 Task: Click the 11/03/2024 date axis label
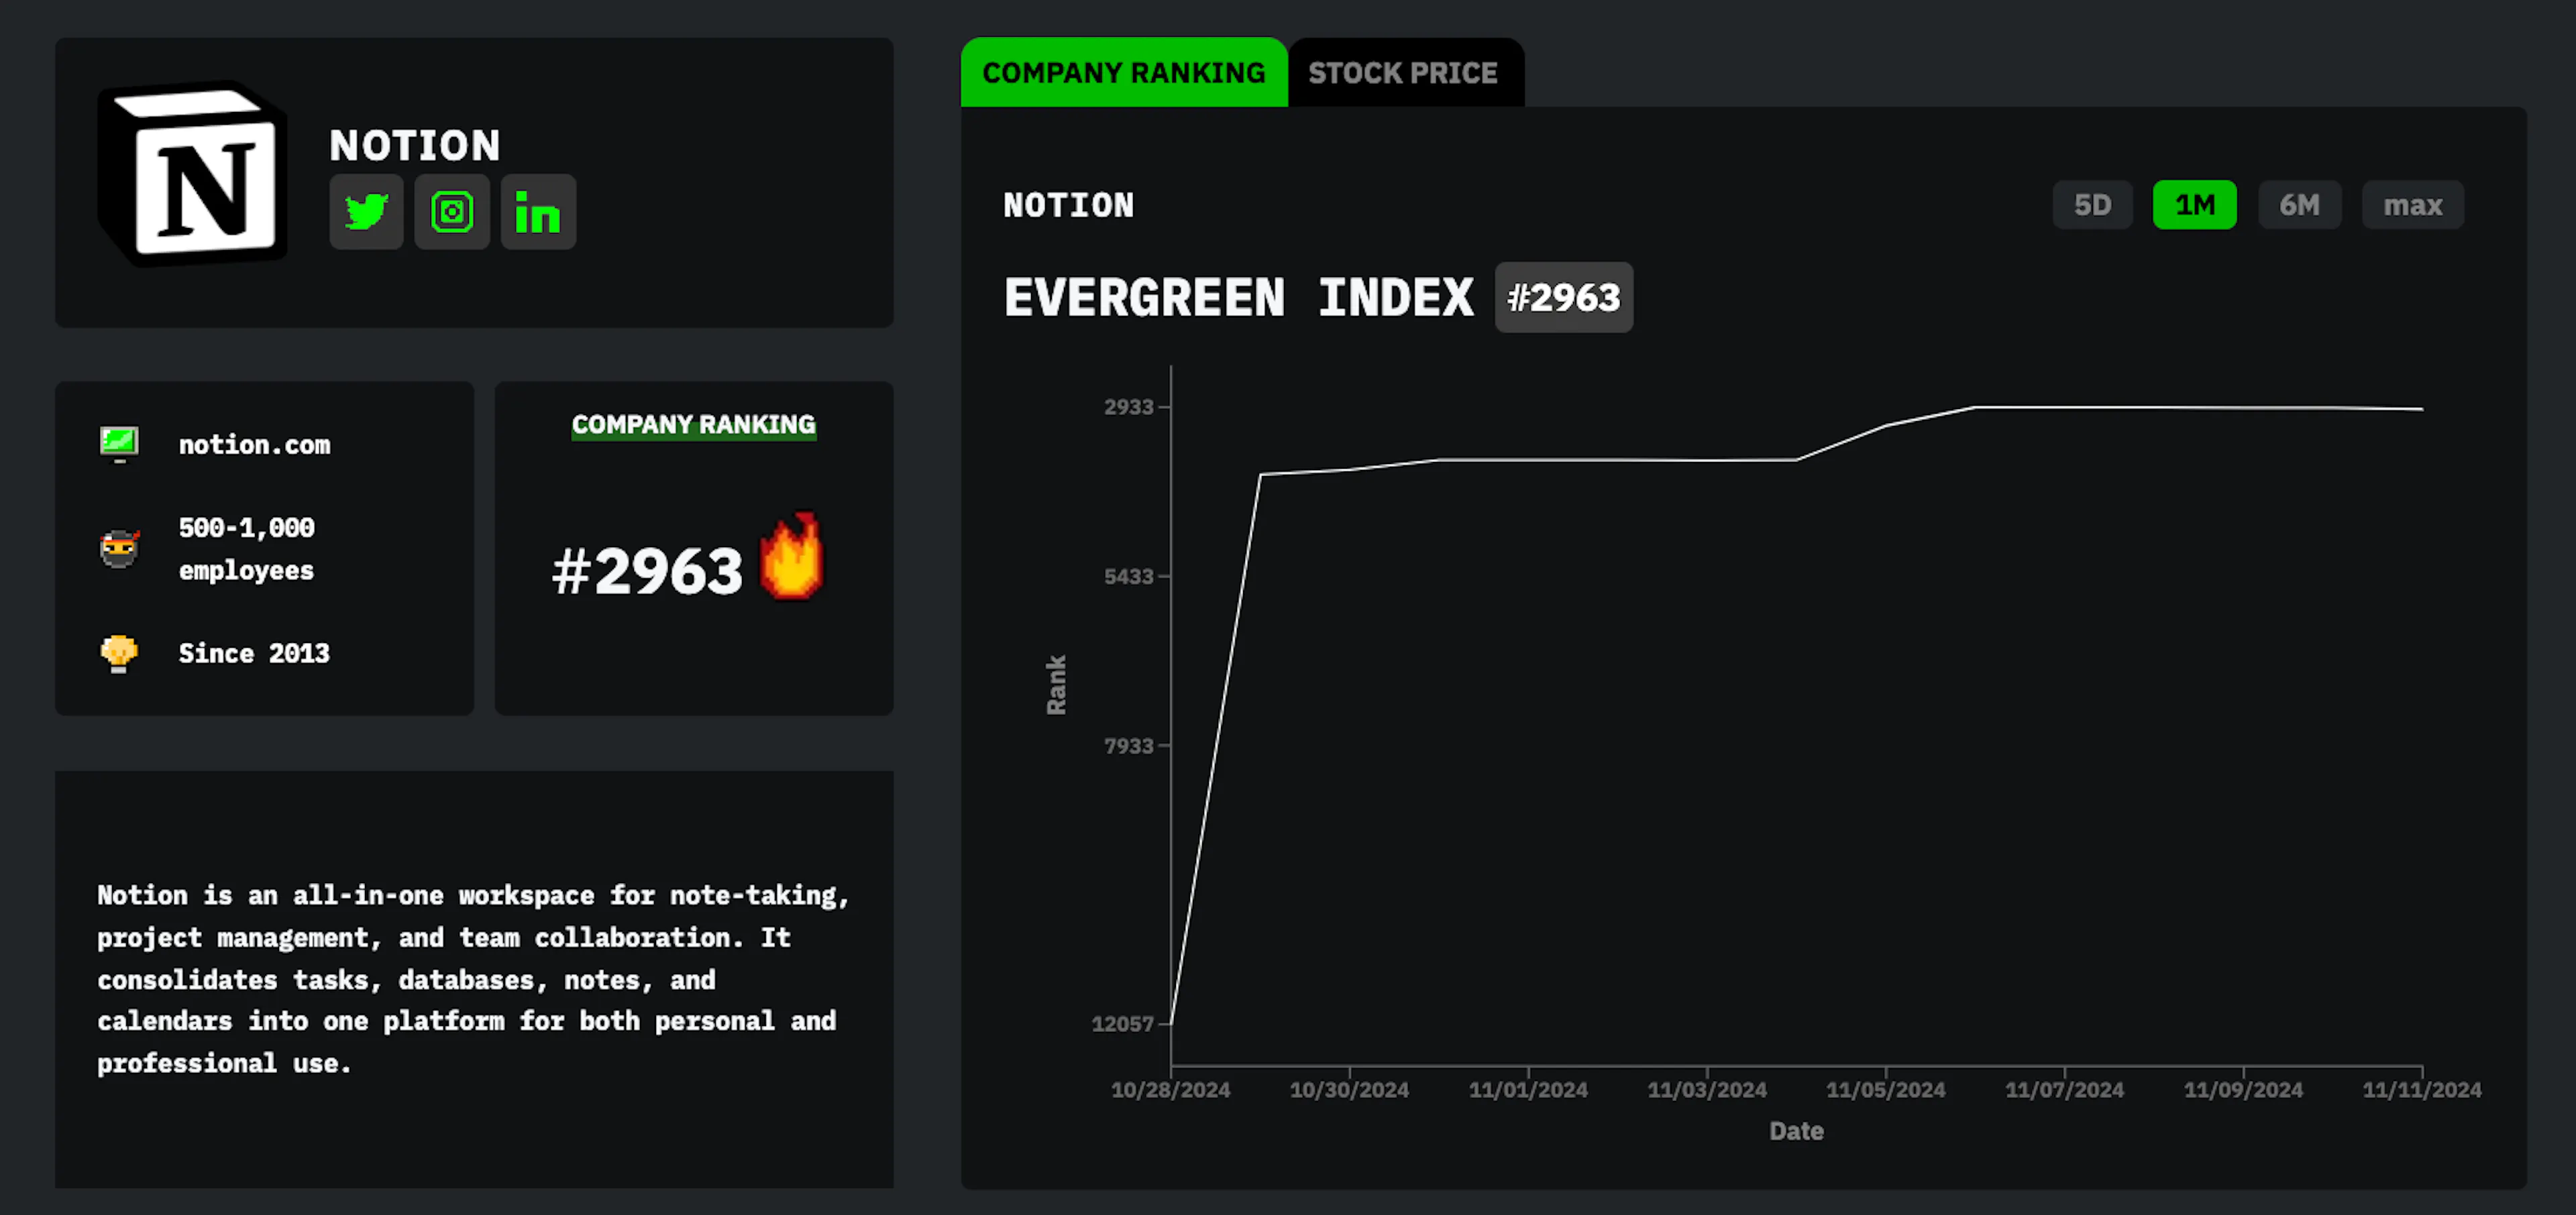click(x=1707, y=1090)
